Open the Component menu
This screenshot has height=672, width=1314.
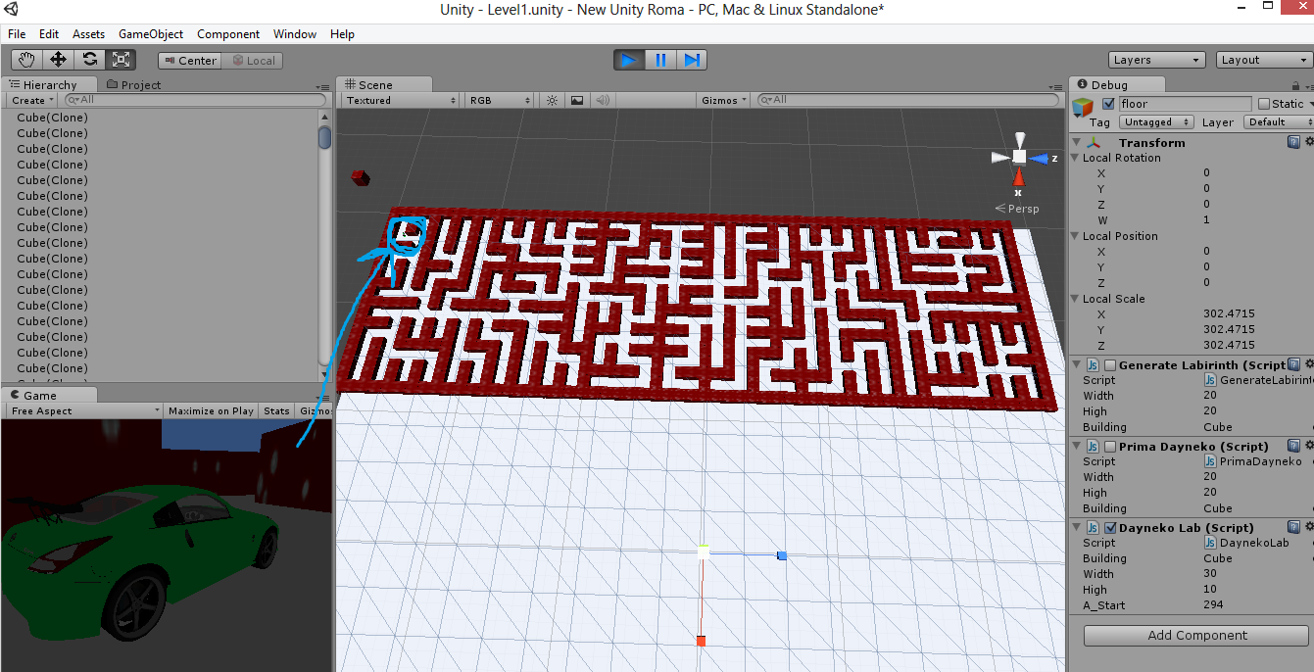pos(228,33)
